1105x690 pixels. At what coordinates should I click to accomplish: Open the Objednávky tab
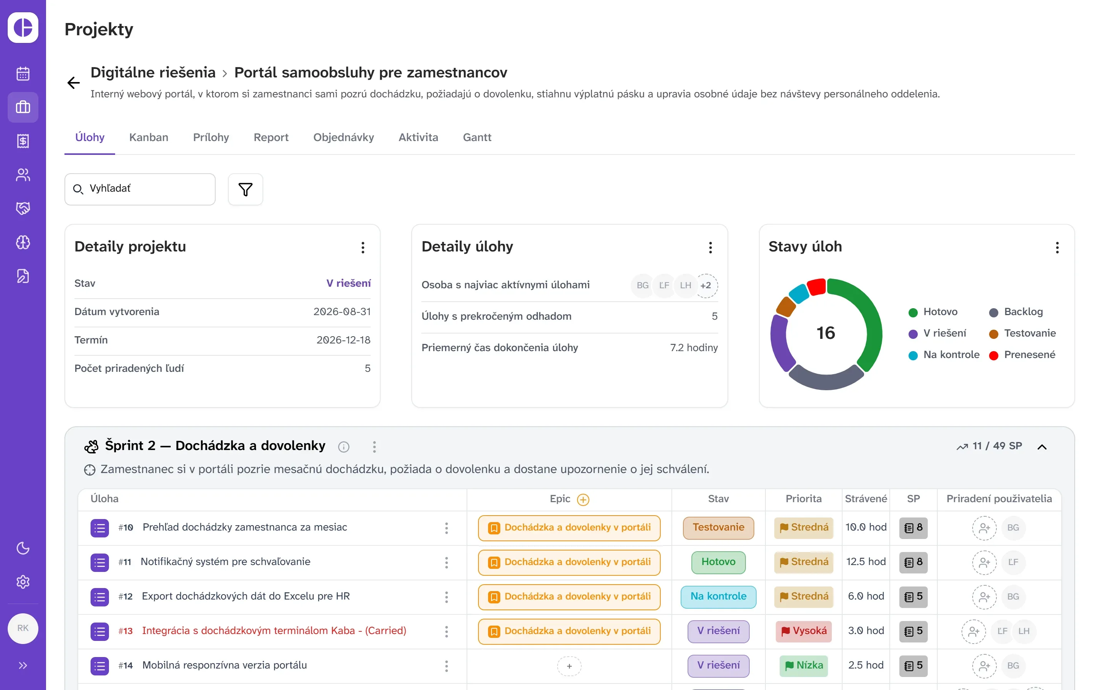[343, 137]
